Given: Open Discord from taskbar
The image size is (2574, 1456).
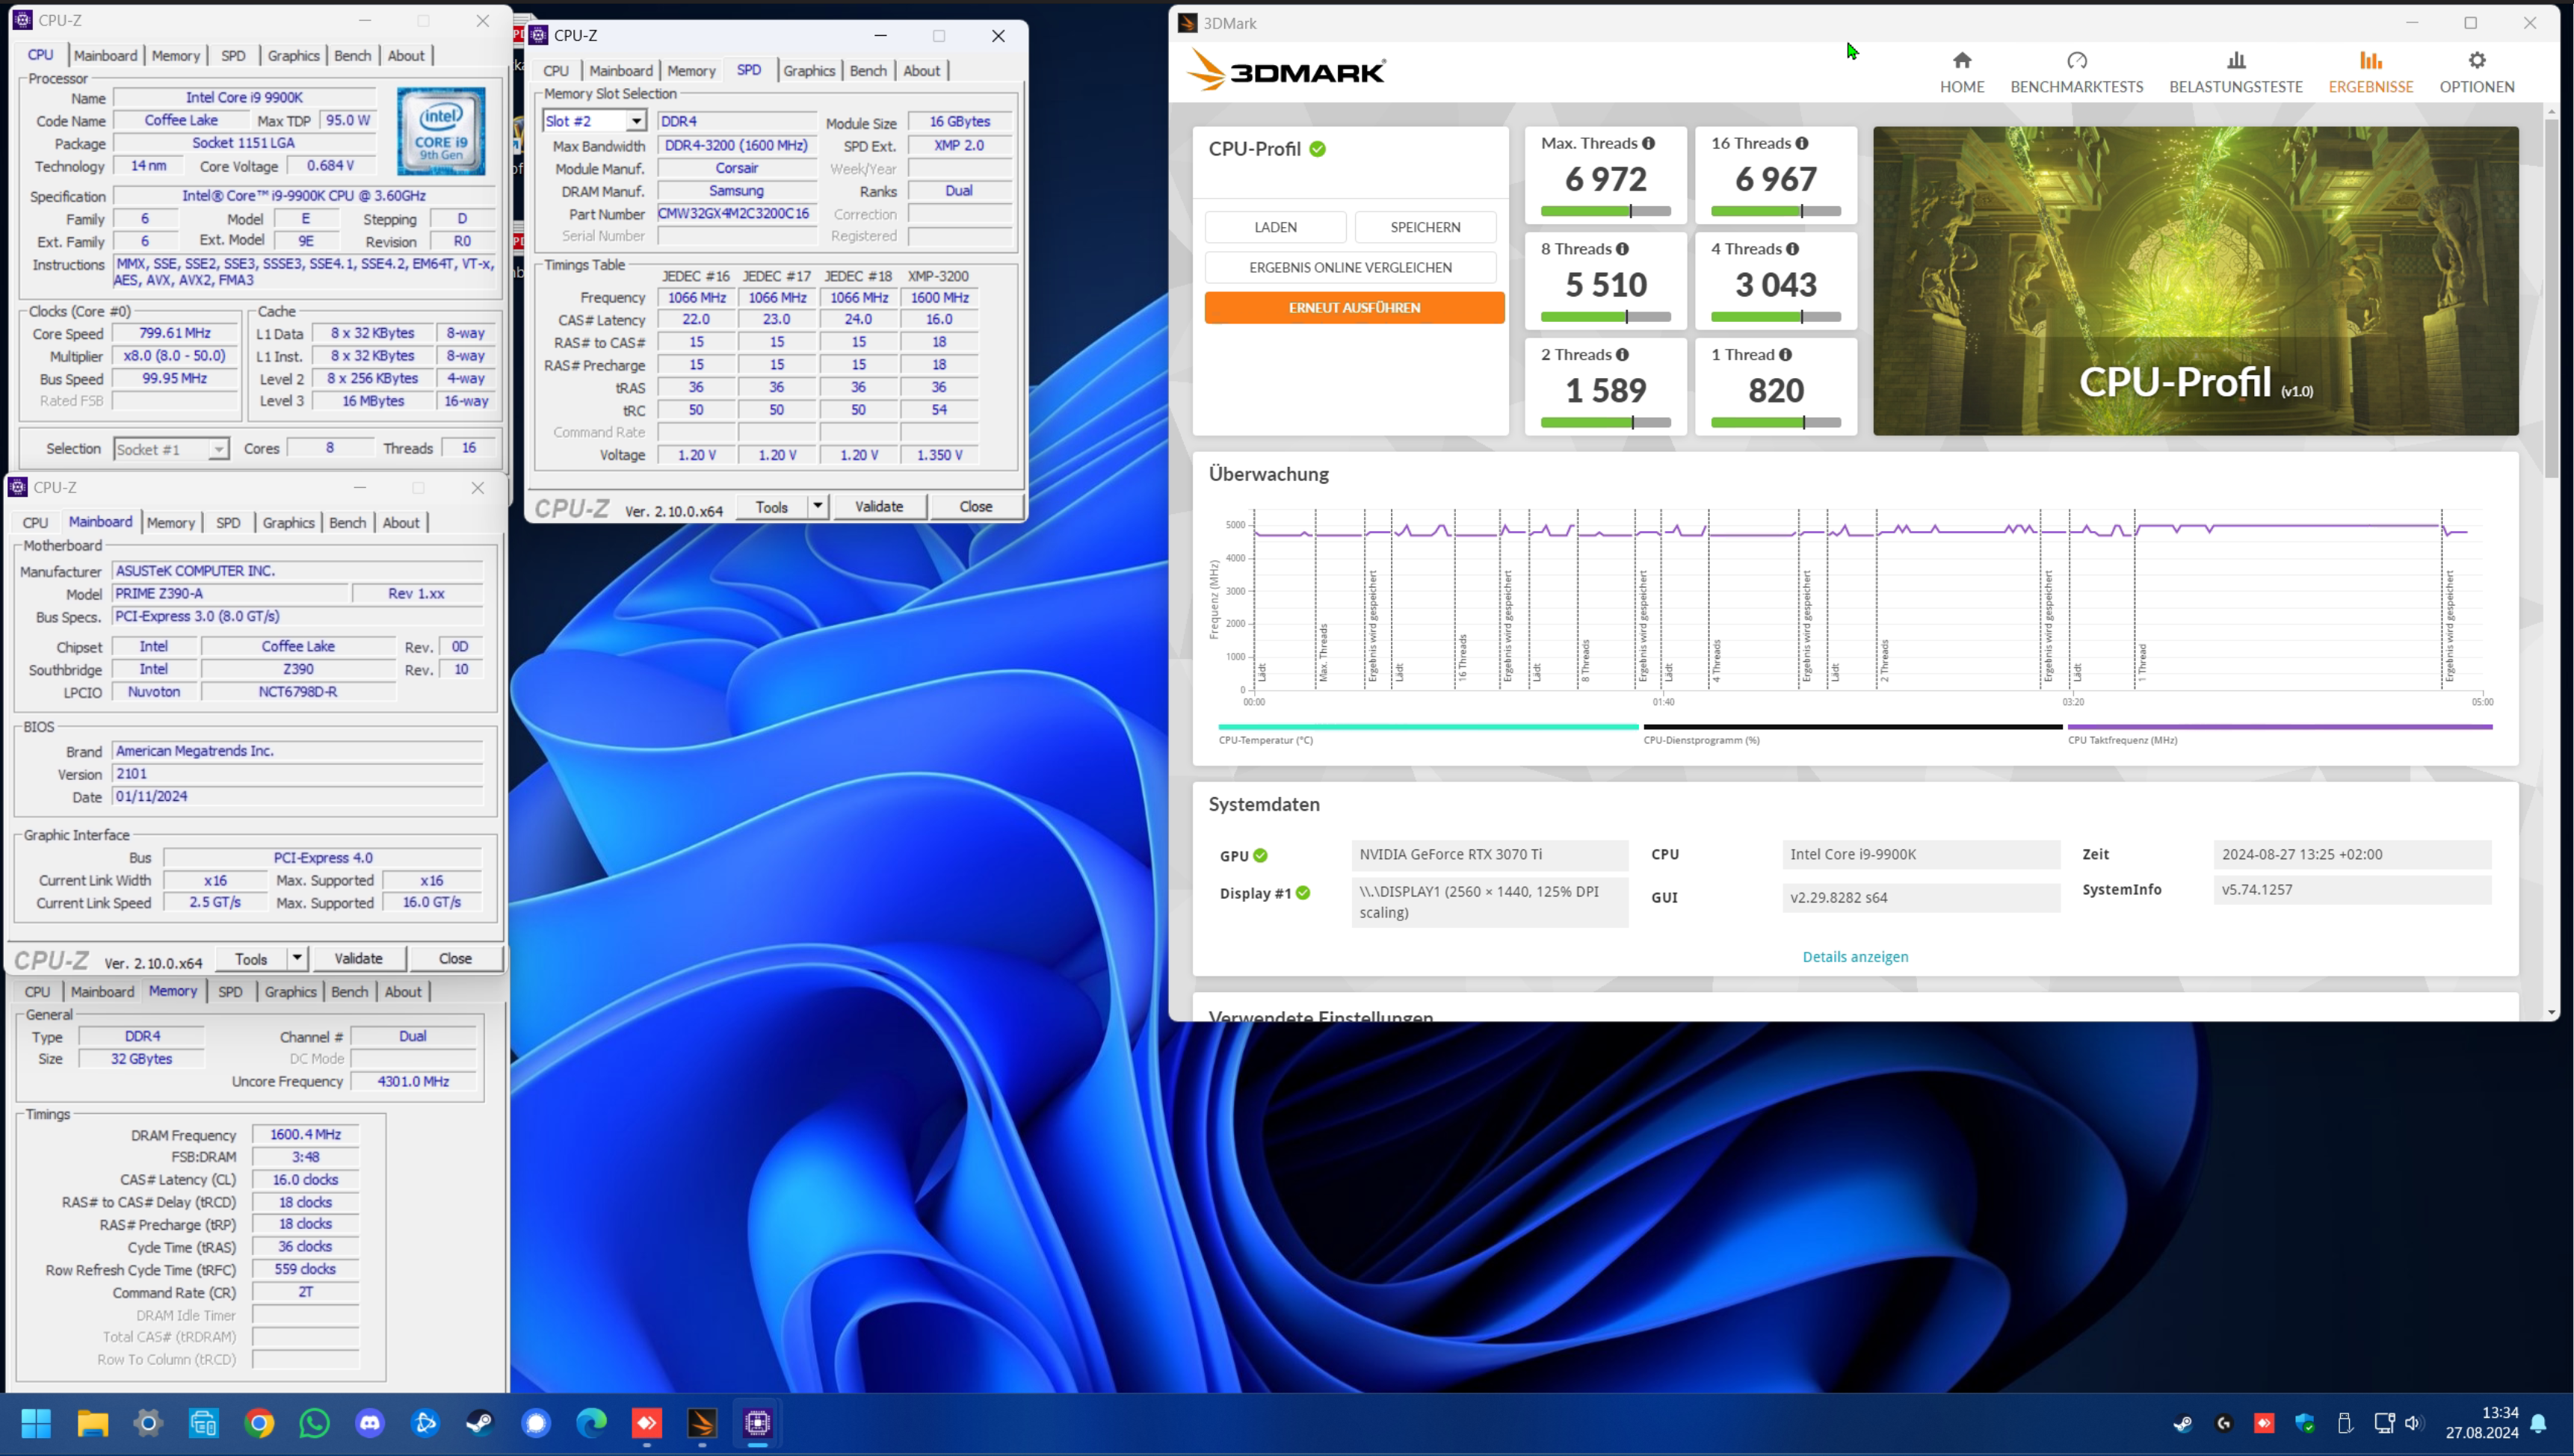Looking at the screenshot, I should (370, 1422).
